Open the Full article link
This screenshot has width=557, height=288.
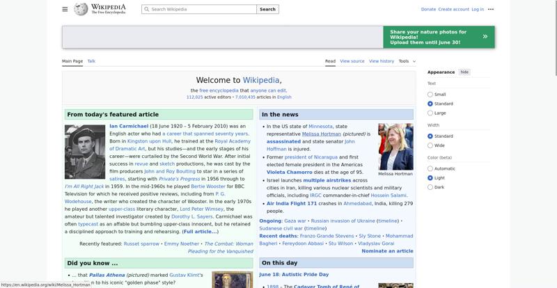(200, 232)
